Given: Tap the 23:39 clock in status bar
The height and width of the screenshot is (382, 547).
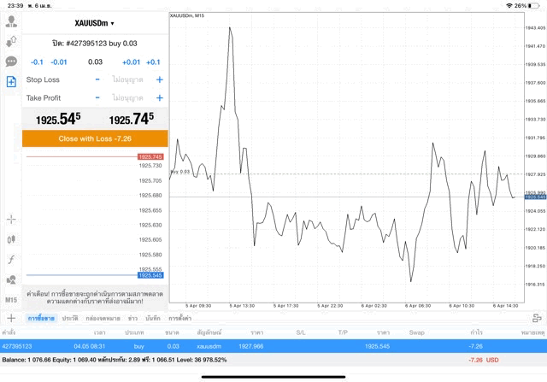Looking at the screenshot, I should click(x=15, y=6).
